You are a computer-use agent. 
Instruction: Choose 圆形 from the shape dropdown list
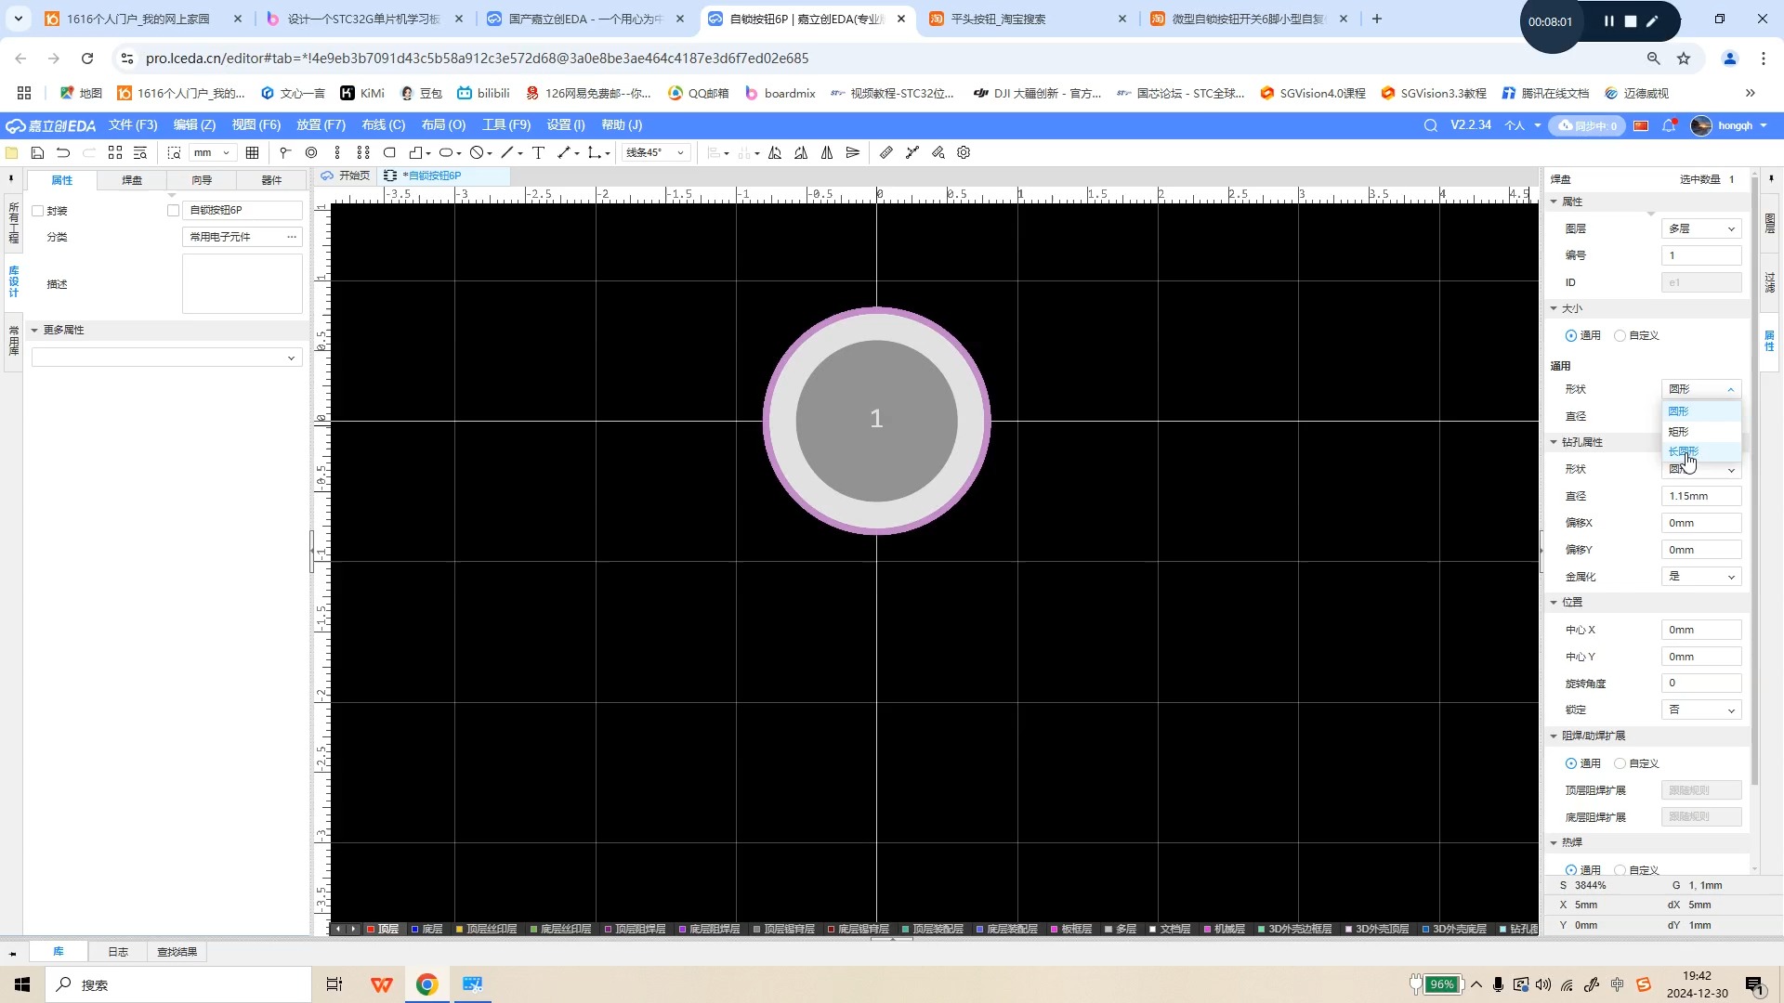click(x=1700, y=410)
